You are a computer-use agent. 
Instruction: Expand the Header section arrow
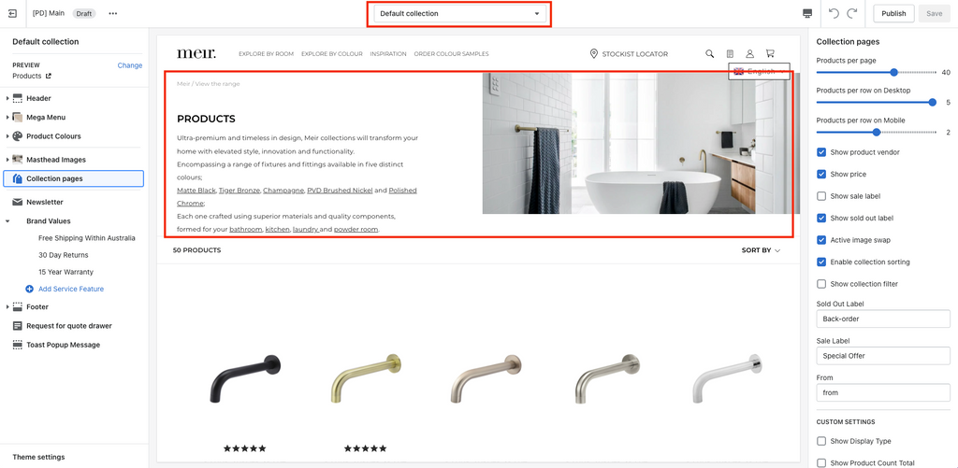[7, 98]
